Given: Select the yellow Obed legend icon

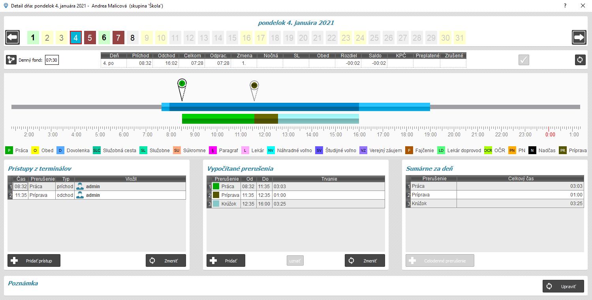Looking at the screenshot, I should point(35,151).
